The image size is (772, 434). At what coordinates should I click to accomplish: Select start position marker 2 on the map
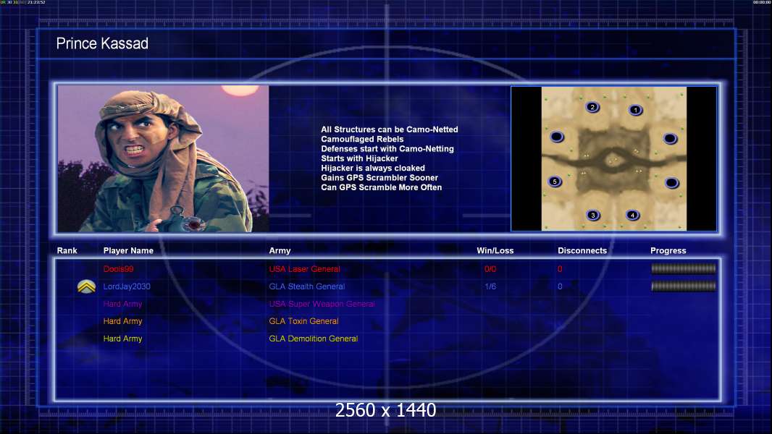pyautogui.click(x=592, y=107)
